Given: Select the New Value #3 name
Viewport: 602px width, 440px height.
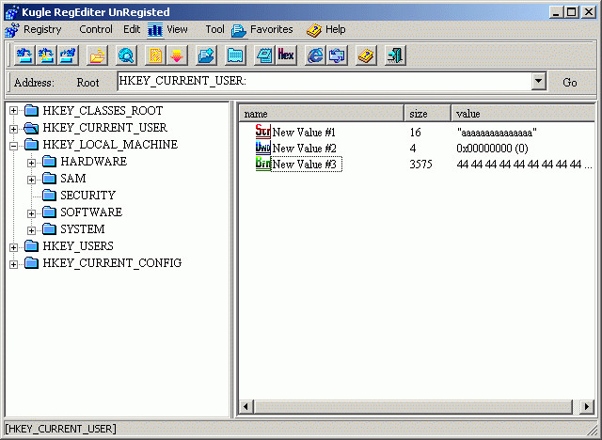Looking at the screenshot, I should 307,165.
